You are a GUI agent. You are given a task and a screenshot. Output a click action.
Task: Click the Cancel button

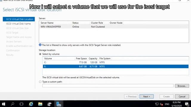182,96
